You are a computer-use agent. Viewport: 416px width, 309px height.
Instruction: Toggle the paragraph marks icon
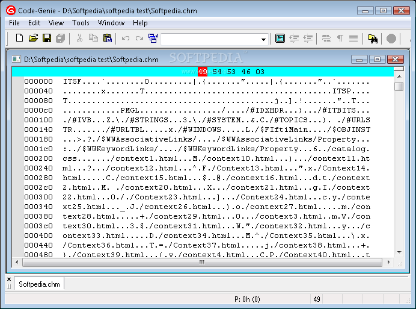[340, 39]
